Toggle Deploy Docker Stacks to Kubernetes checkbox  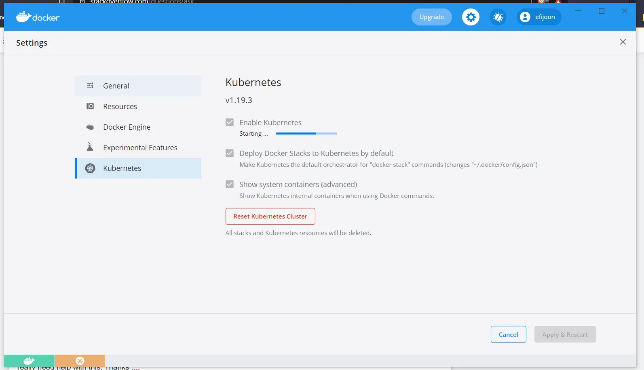(230, 153)
